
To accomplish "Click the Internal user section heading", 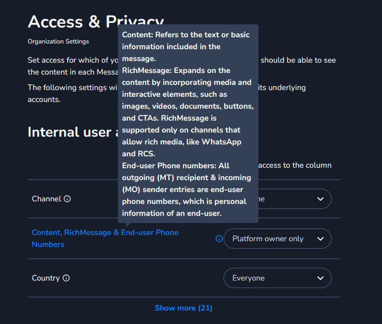I will 69,132.
